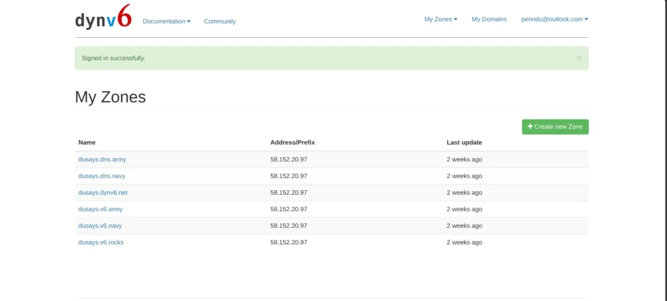This screenshot has width=667, height=301.
Task: Click the dynv6 logo
Action: [103, 18]
